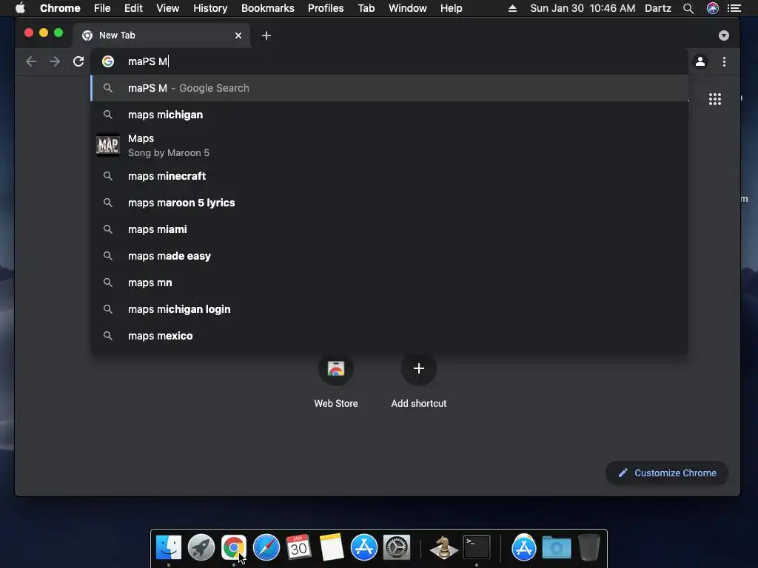
Task: Open the App Store icon beside Notes
Action: (x=364, y=547)
